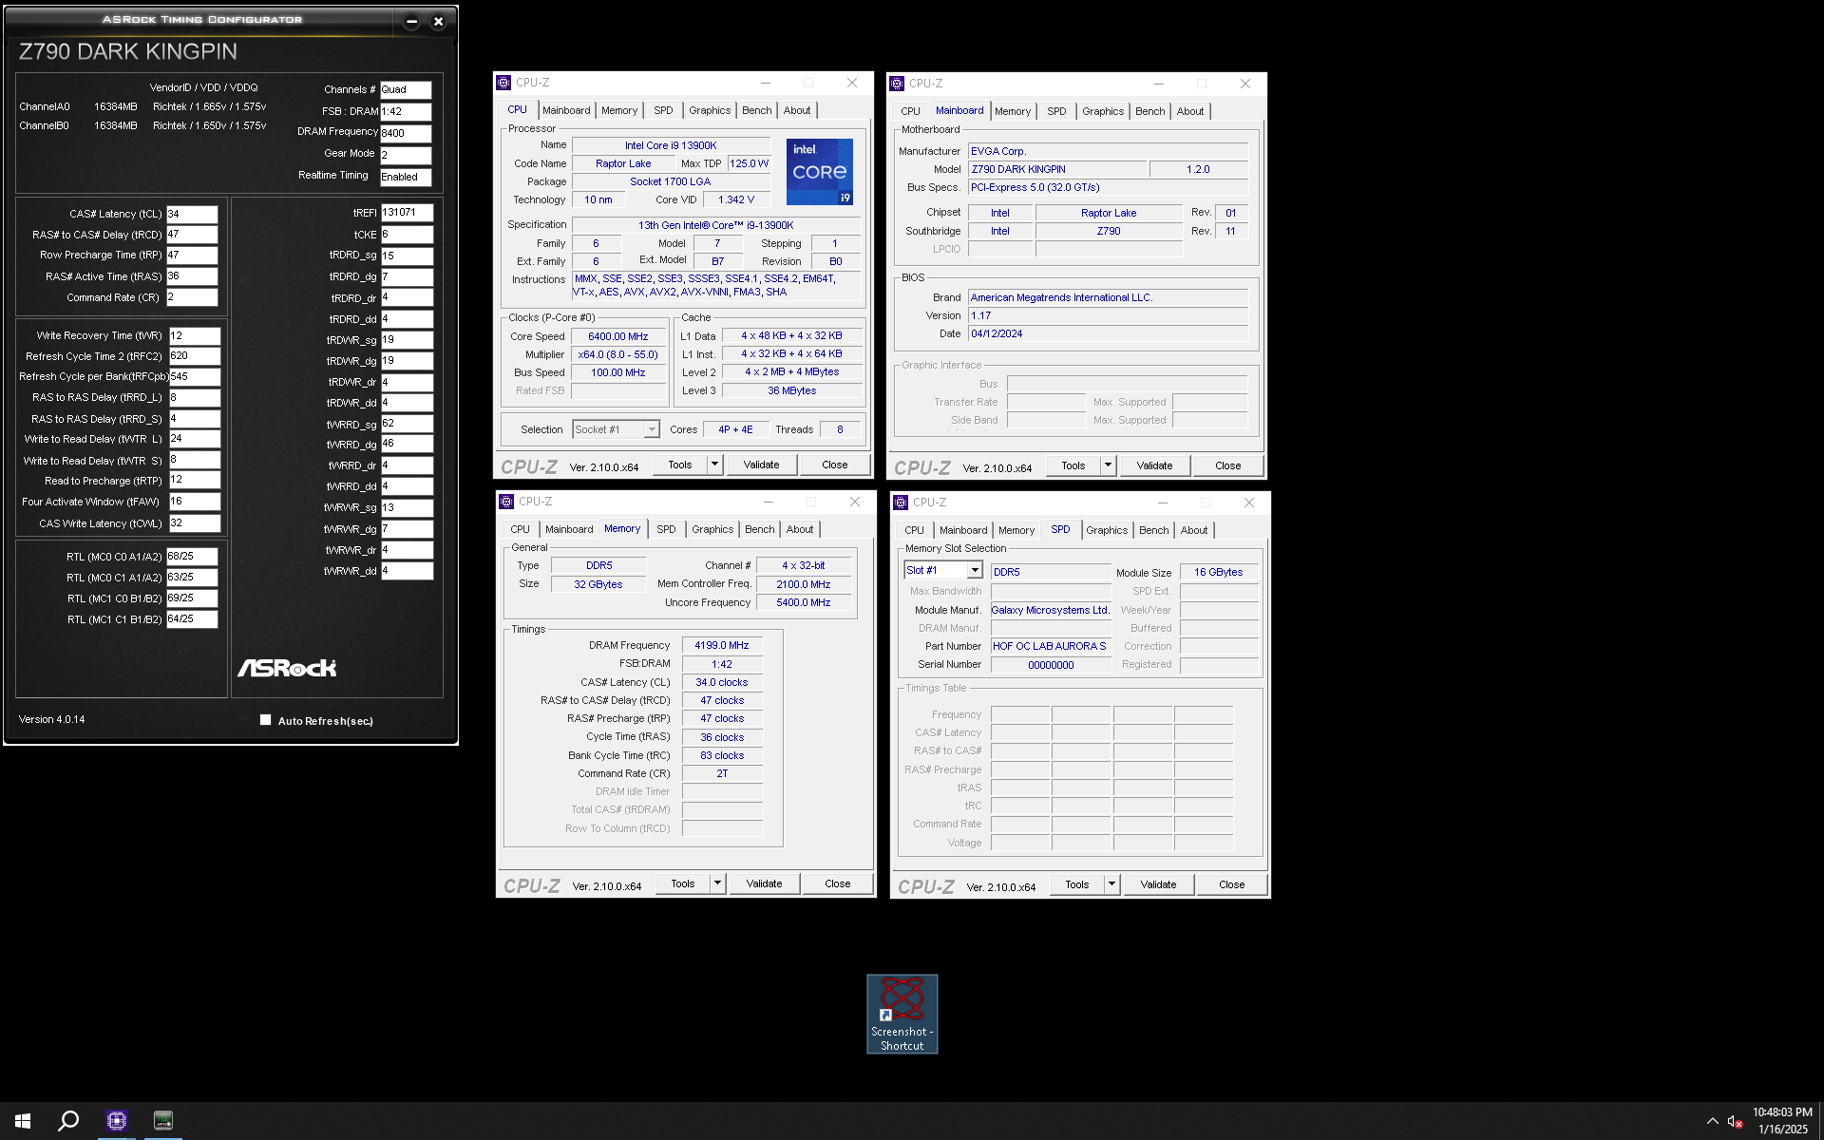1824x1140 pixels.
Task: Click the clock showing 10:48:03 PM
Action: pos(1782,1112)
